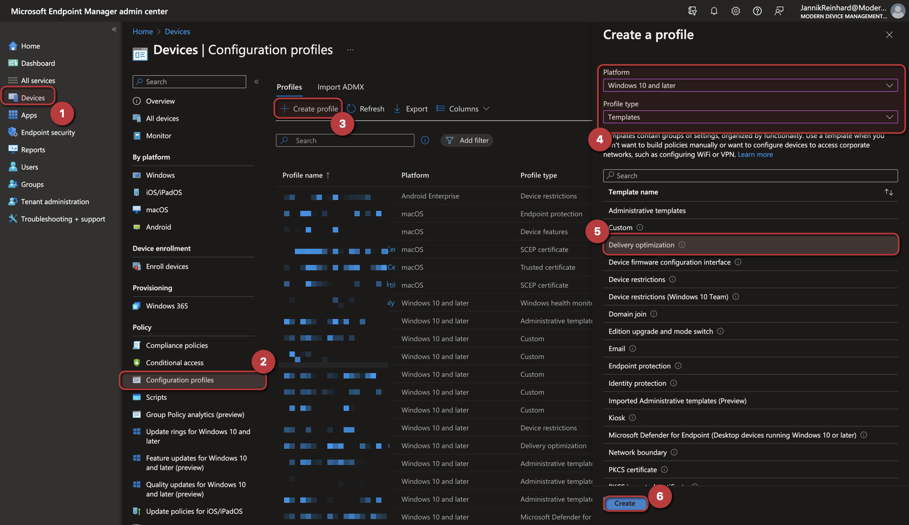Select the Profiles tab

point(289,87)
